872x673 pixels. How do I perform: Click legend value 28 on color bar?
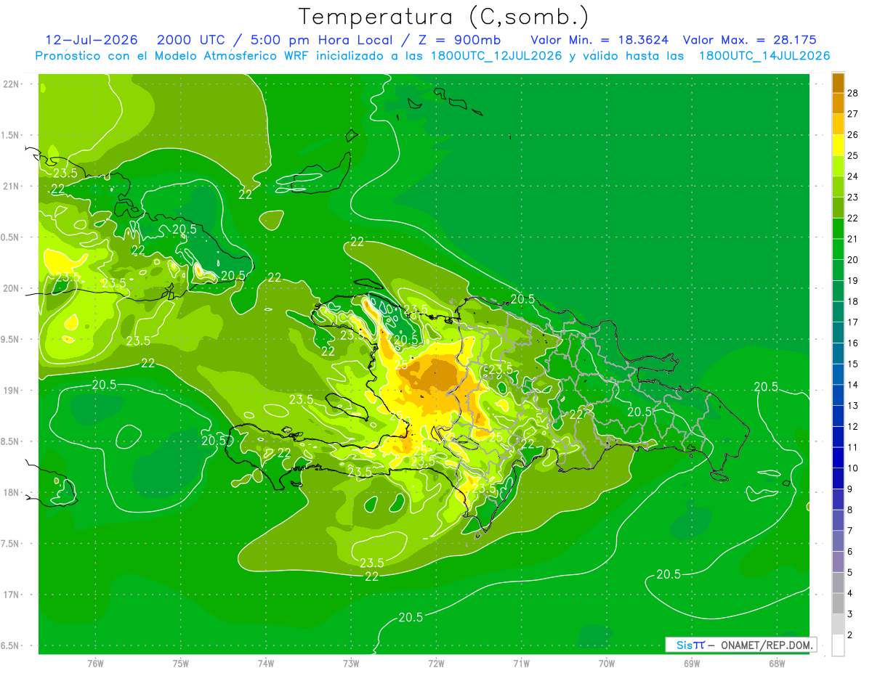coord(853,93)
